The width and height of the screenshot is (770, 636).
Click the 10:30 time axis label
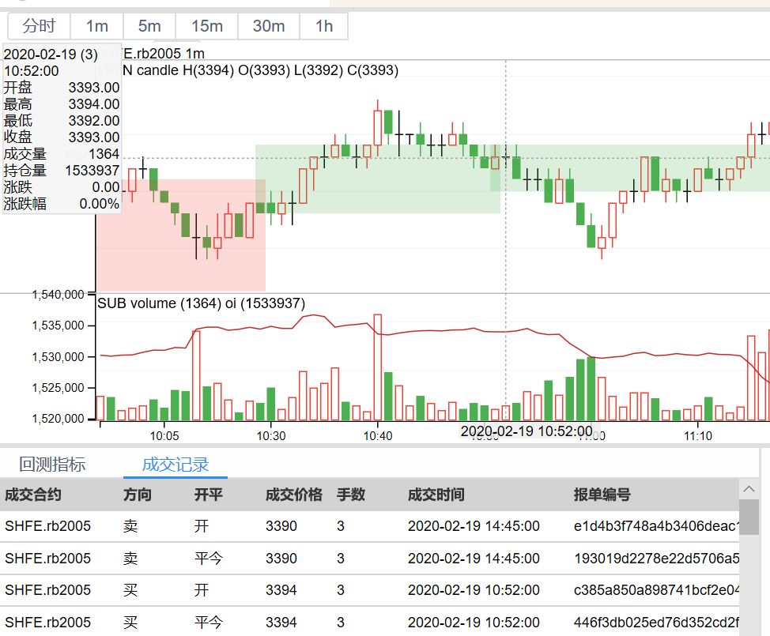pyautogui.click(x=271, y=436)
